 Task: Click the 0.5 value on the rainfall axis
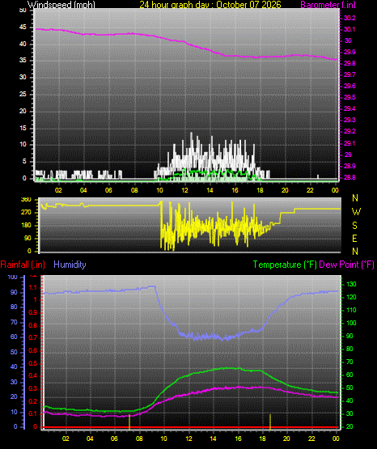pos(33,363)
